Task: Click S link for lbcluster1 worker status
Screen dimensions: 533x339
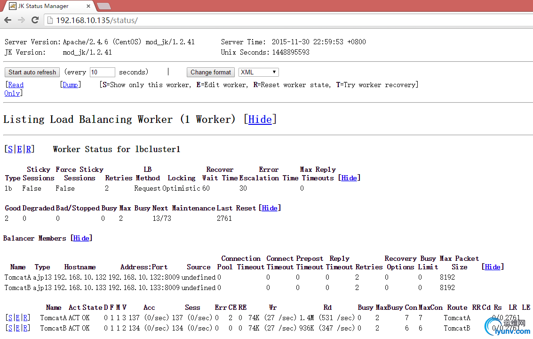Action: pyautogui.click(x=10, y=149)
